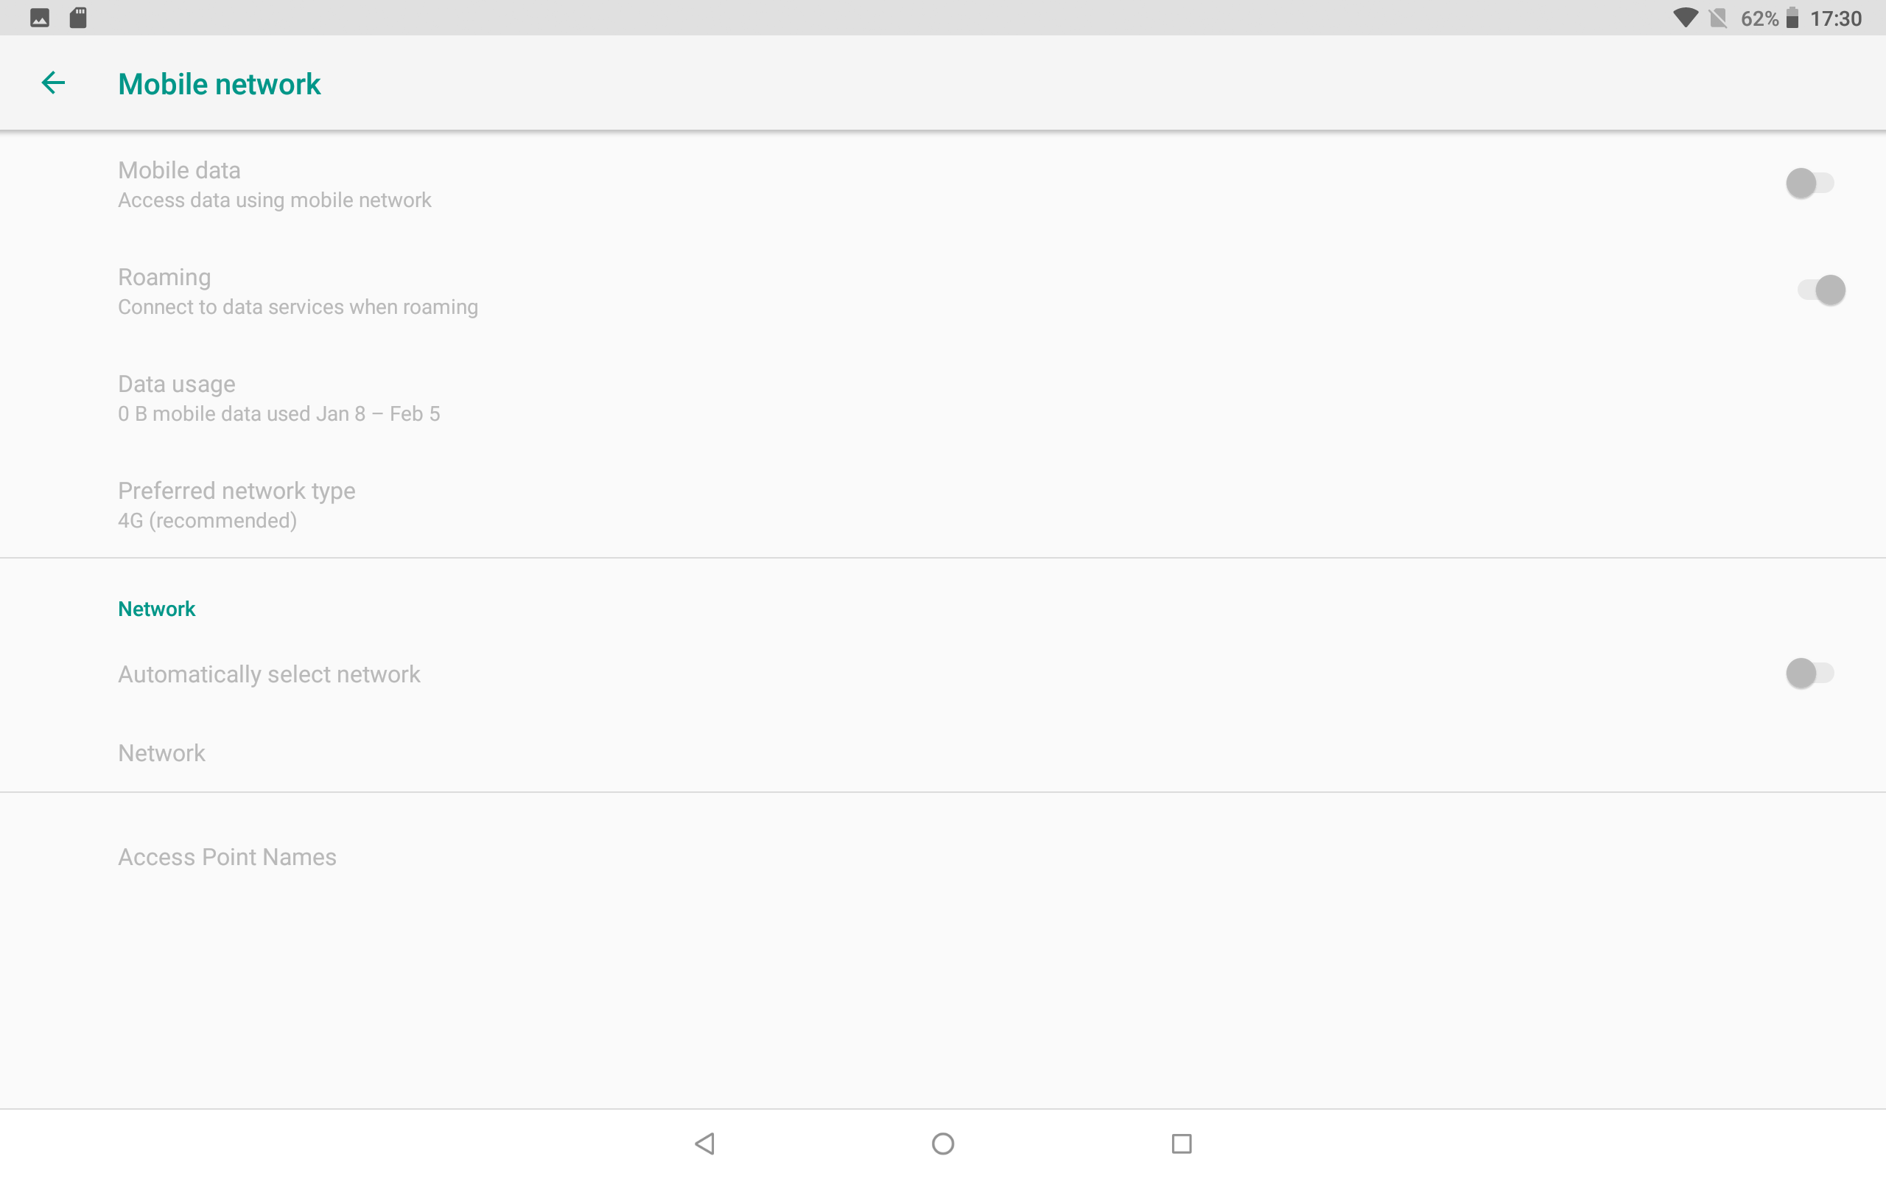Tap the picture notification icon in status bar
Viewport: 1886px width, 1179px height.
[x=40, y=18]
